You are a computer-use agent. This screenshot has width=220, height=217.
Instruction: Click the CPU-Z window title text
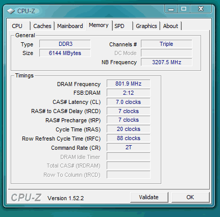pos(26,11)
